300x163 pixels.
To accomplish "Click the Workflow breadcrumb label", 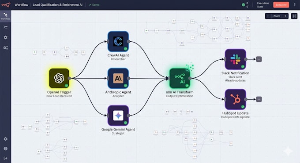I will click(x=21, y=5).
